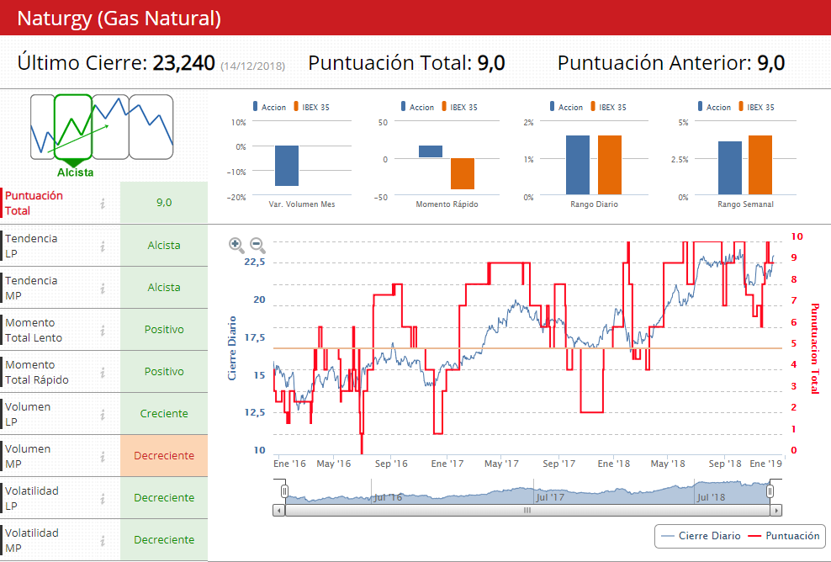Image resolution: width=831 pixels, height=562 pixels.
Task: Click blue Accion bar in Rango Diario
Action: click(578, 165)
